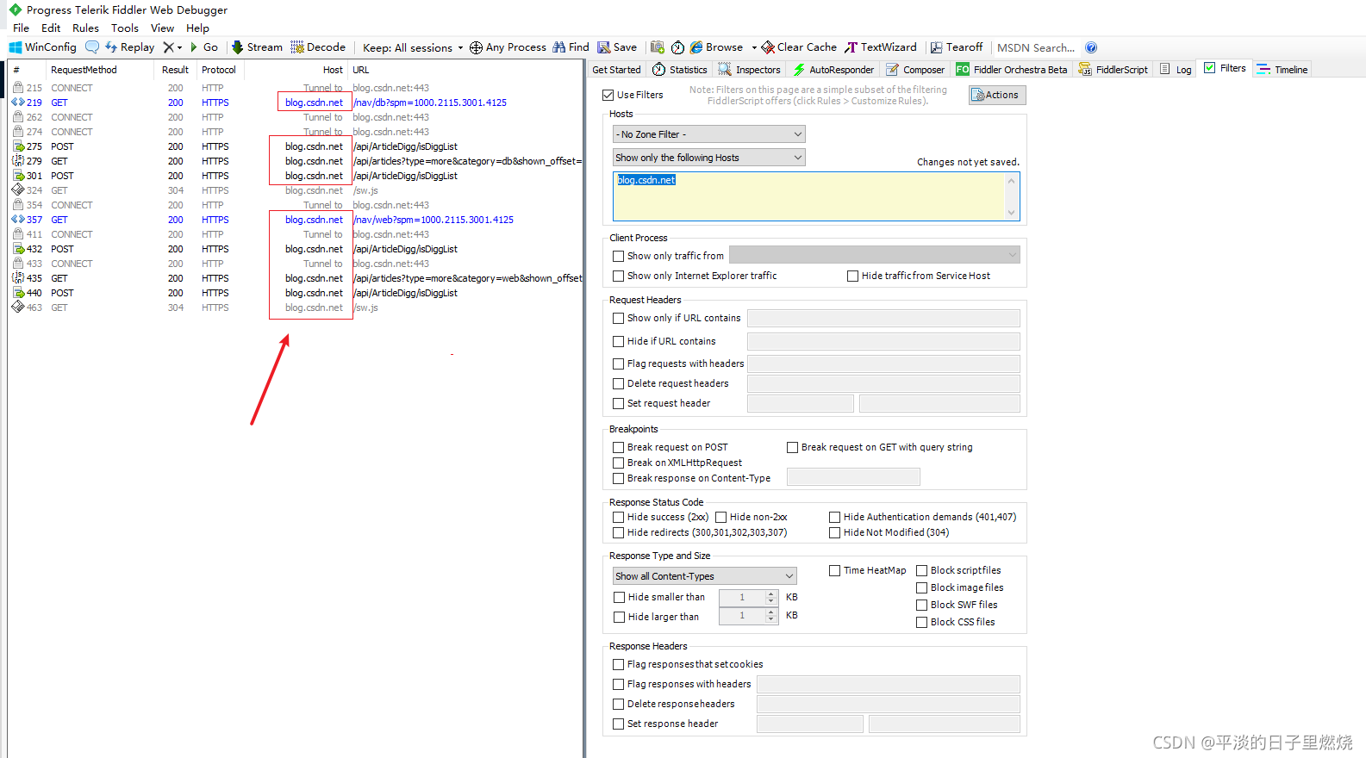Screen dimensions: 1366x758
Task: Click the MSDN Search box
Action: 1036,47
